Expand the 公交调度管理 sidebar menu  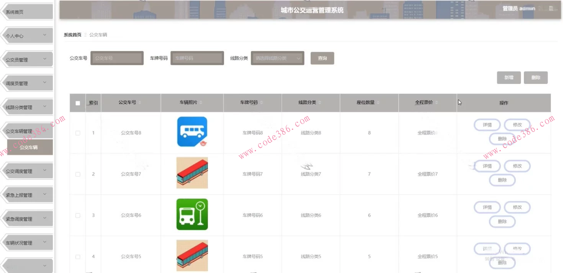tap(27, 170)
